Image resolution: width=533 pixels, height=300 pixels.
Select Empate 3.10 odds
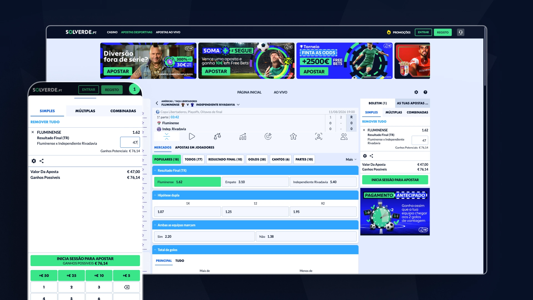(x=255, y=182)
